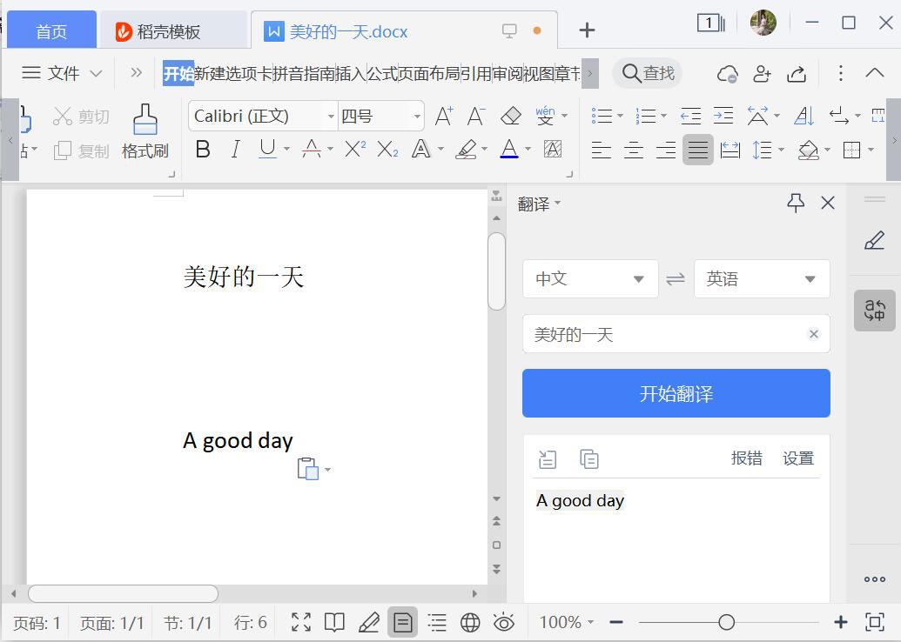Click the translate sidebar icon
901x642 pixels.
coord(875,310)
